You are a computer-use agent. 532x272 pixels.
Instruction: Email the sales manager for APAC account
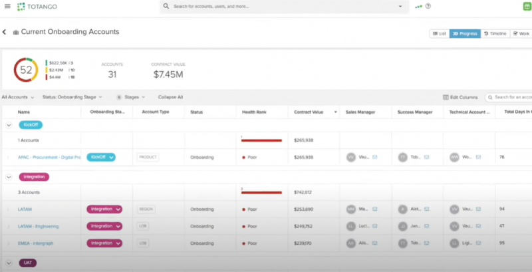point(374,158)
